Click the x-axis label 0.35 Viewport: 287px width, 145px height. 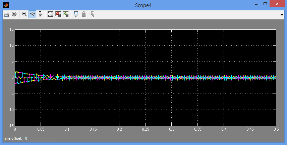tap(198, 129)
